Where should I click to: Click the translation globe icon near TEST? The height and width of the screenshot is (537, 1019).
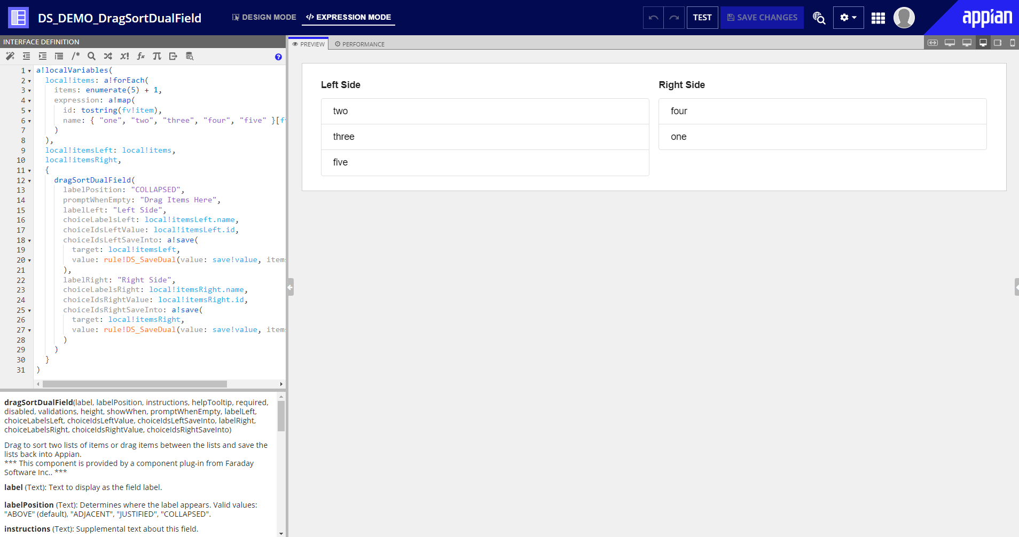pyautogui.click(x=818, y=18)
